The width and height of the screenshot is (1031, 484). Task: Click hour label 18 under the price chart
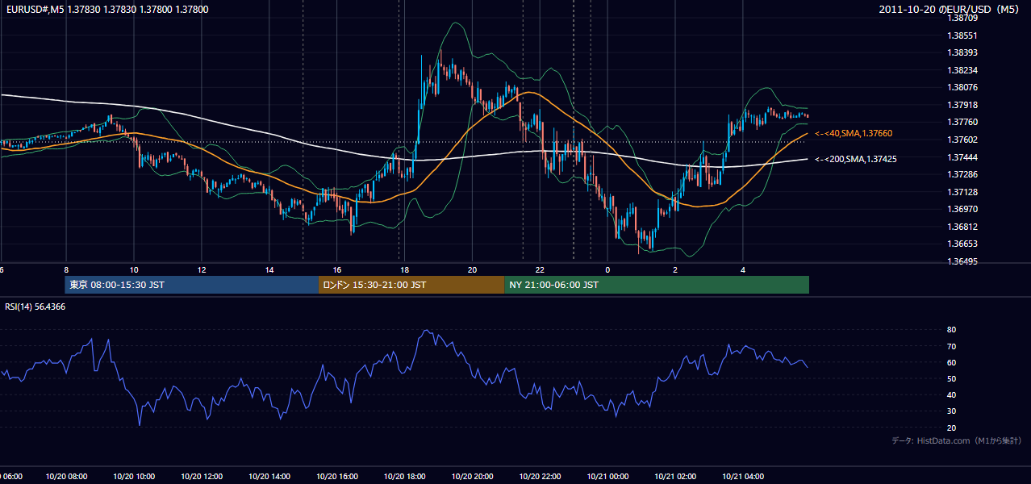point(405,269)
